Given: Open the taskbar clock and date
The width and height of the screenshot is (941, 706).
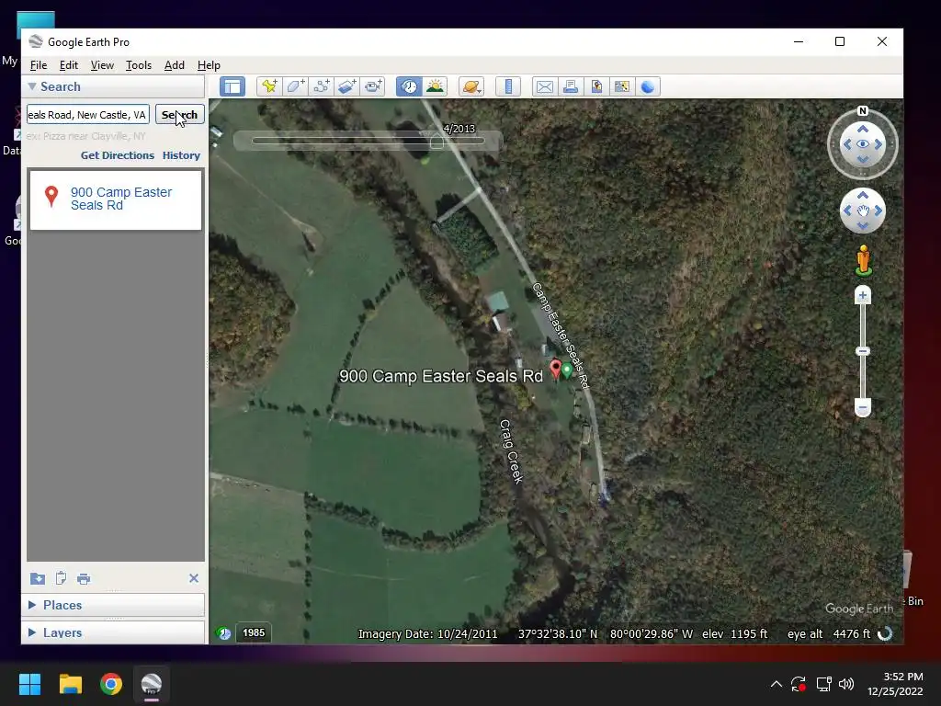Looking at the screenshot, I should pos(895,684).
